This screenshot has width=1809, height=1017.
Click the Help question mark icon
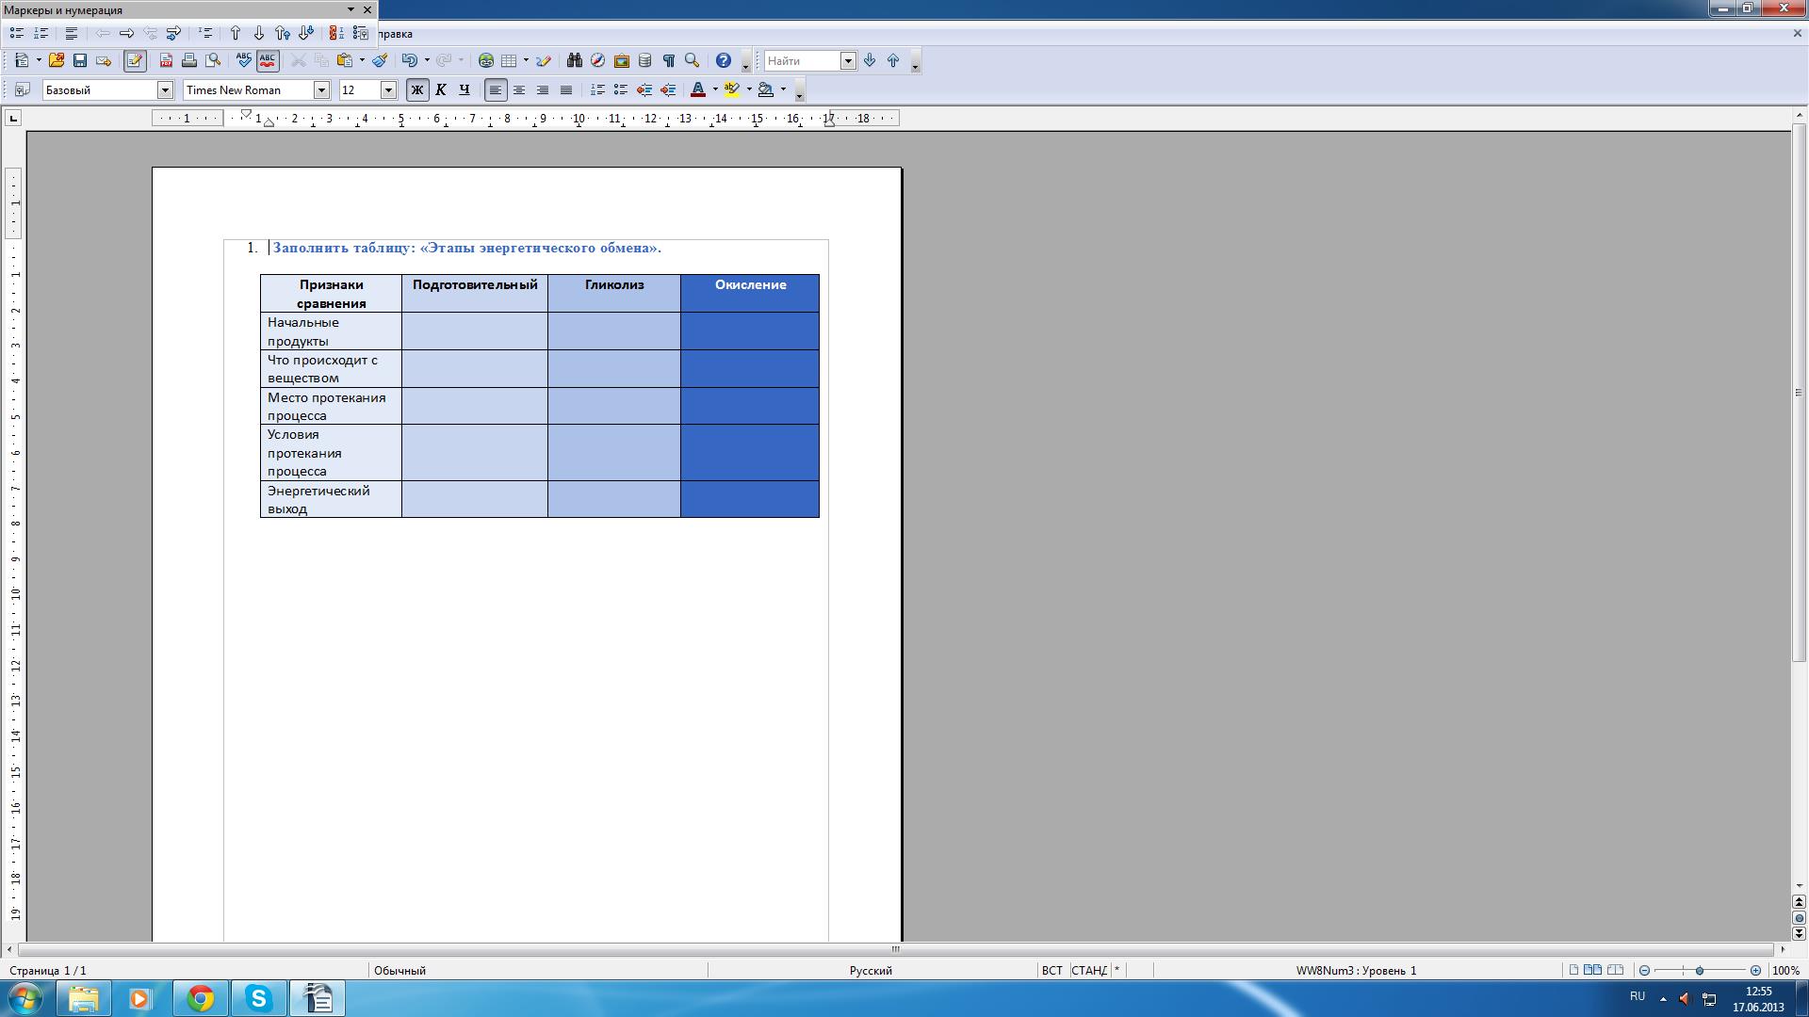tap(723, 60)
